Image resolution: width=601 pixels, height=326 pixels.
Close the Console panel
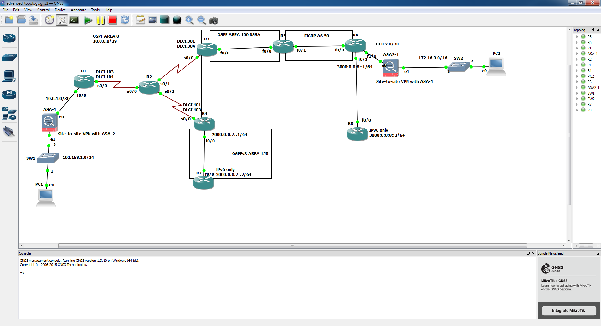coord(533,253)
